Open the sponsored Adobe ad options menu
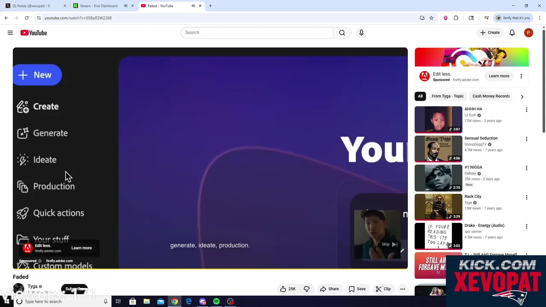 [521, 76]
